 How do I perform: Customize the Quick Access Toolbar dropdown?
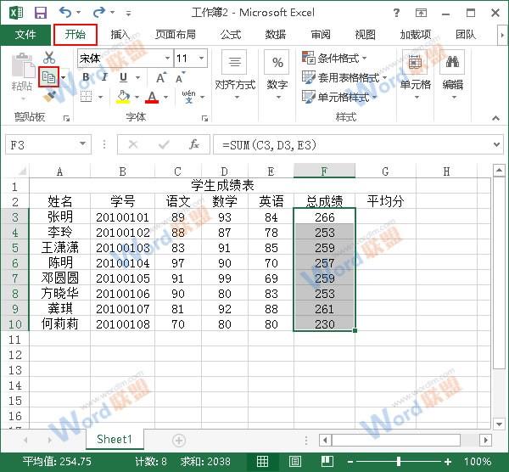coord(129,14)
